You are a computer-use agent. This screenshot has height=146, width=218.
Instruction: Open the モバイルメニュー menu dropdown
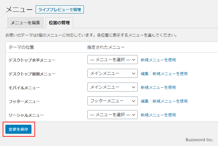(113, 87)
